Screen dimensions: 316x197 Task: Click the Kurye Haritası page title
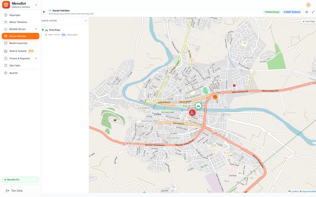61,11
